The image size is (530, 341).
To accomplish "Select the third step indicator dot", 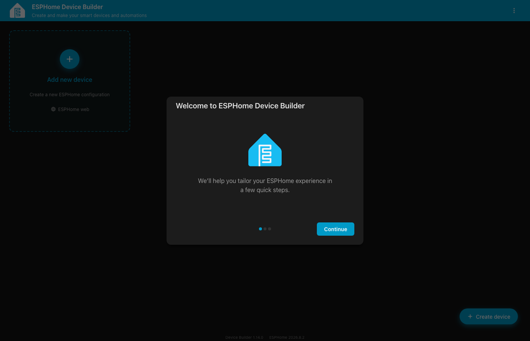I will (x=269, y=229).
